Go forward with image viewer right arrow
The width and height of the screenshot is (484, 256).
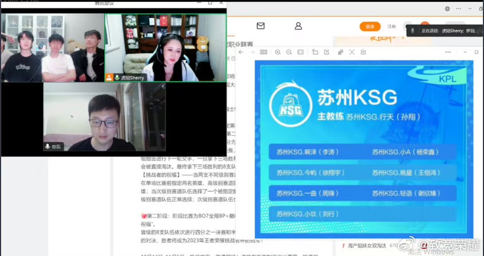(252, 52)
